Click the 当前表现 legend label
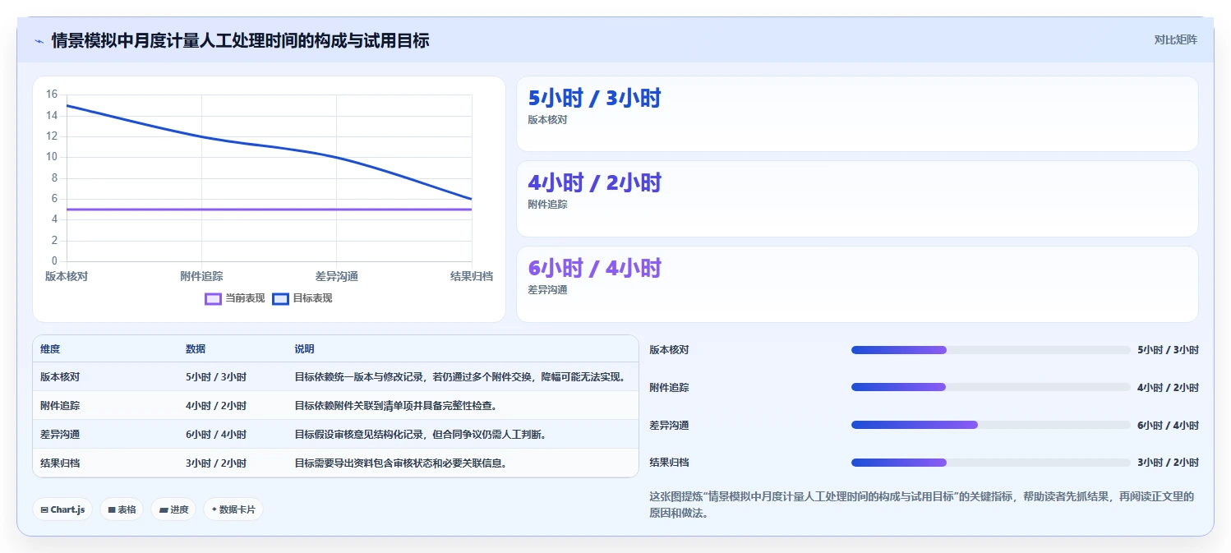1231x553 pixels. (245, 298)
